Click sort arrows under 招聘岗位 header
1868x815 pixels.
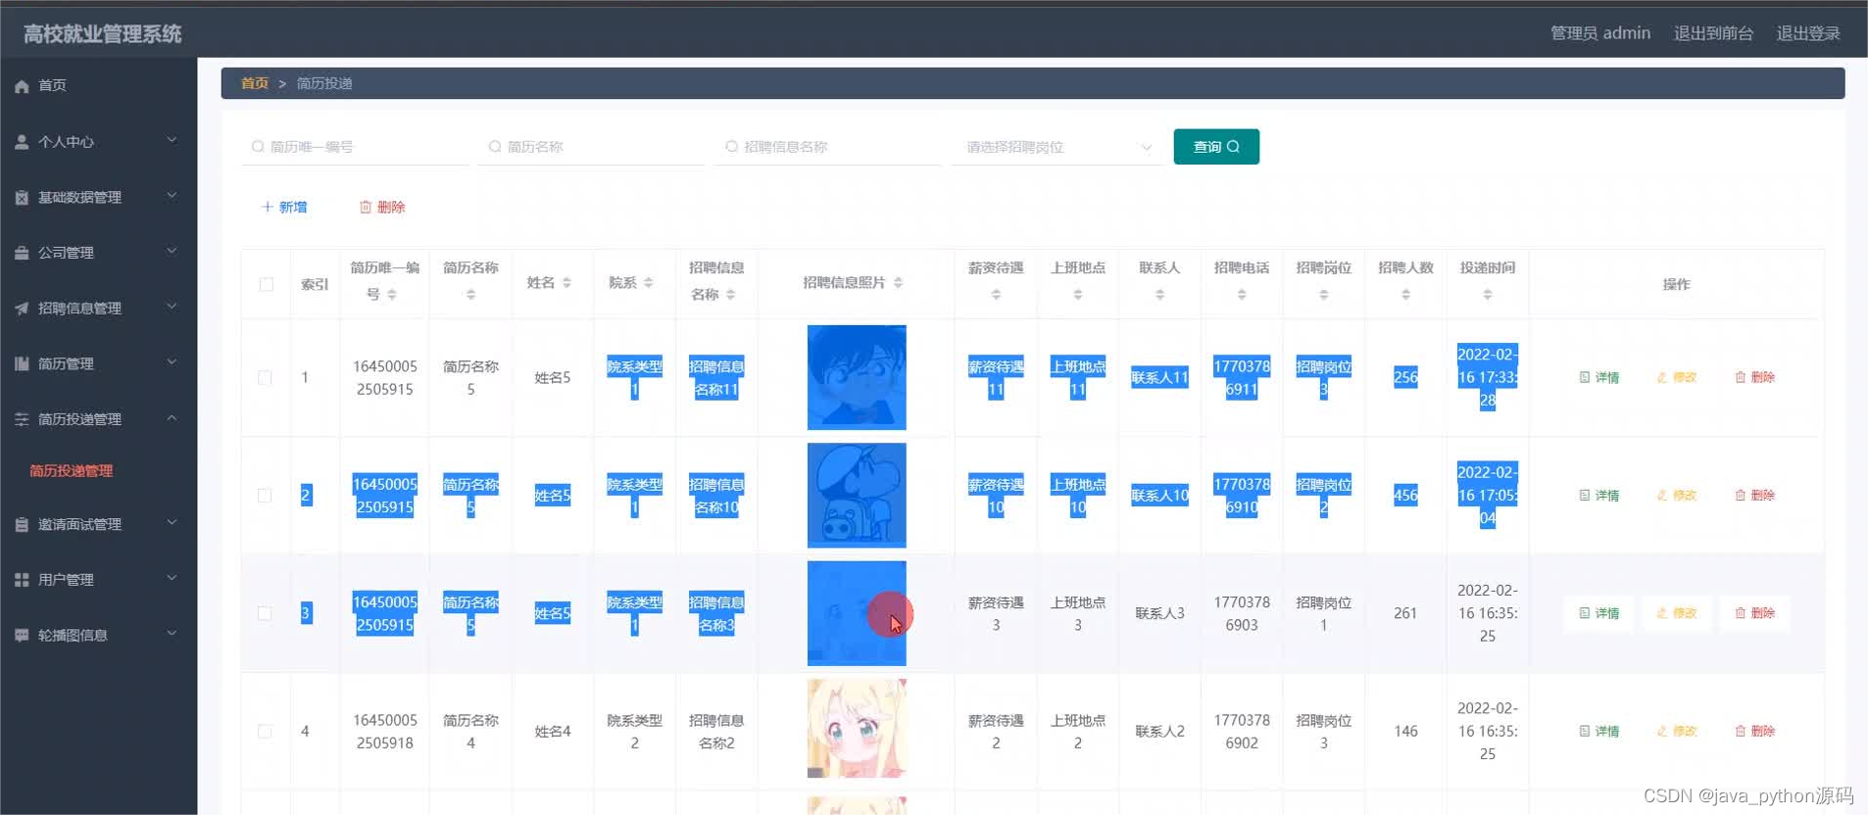[1323, 295]
